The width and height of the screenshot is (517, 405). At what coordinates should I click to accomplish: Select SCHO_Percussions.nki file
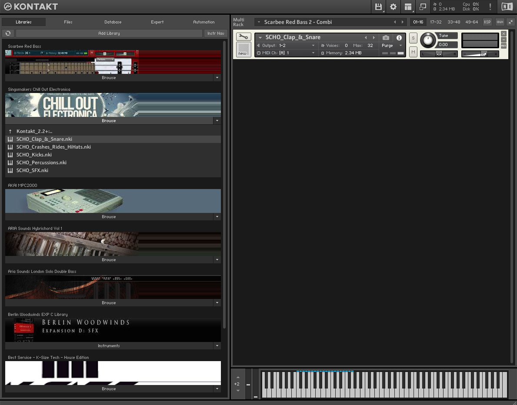(x=113, y=163)
